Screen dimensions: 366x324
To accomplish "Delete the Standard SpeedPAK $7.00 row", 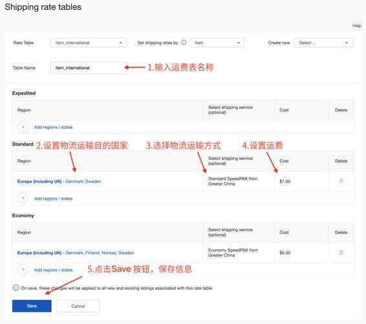I will (341, 181).
